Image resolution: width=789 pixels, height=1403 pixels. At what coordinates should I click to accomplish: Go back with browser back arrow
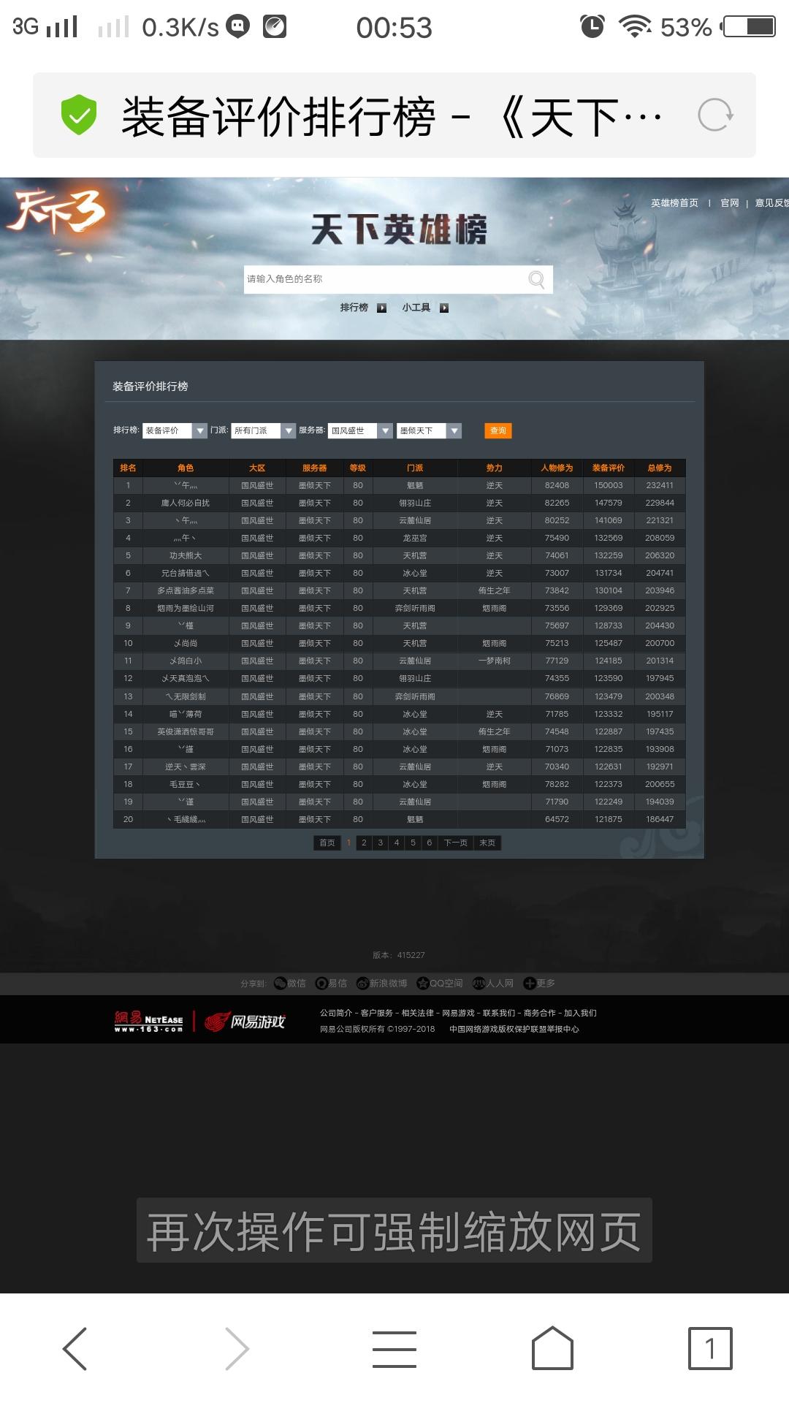coord(75,1348)
